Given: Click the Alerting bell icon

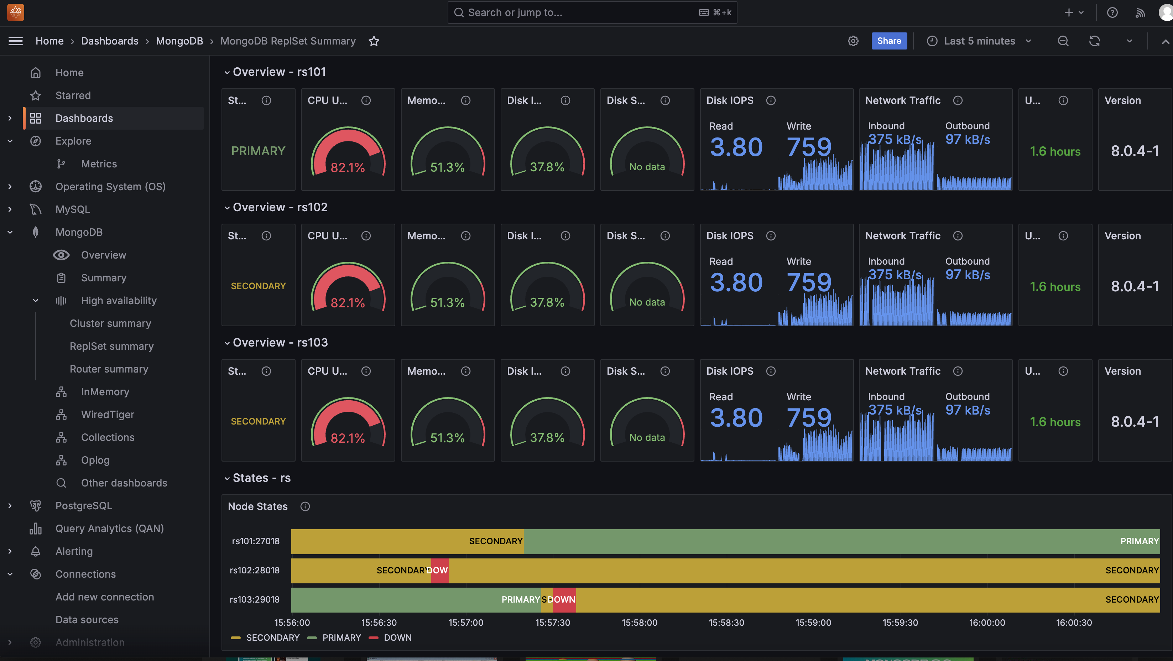Looking at the screenshot, I should (36, 551).
